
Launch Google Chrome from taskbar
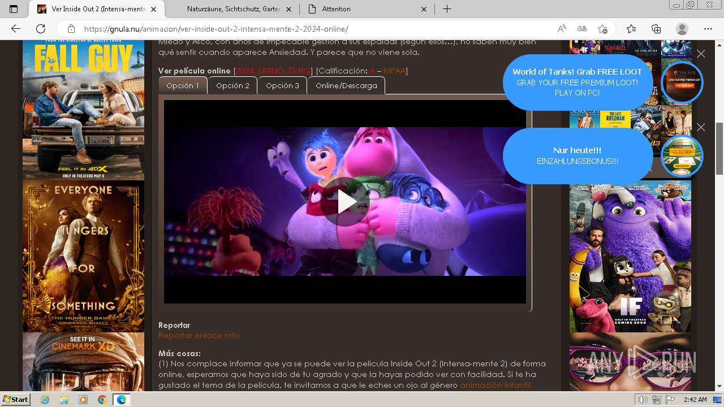click(102, 400)
